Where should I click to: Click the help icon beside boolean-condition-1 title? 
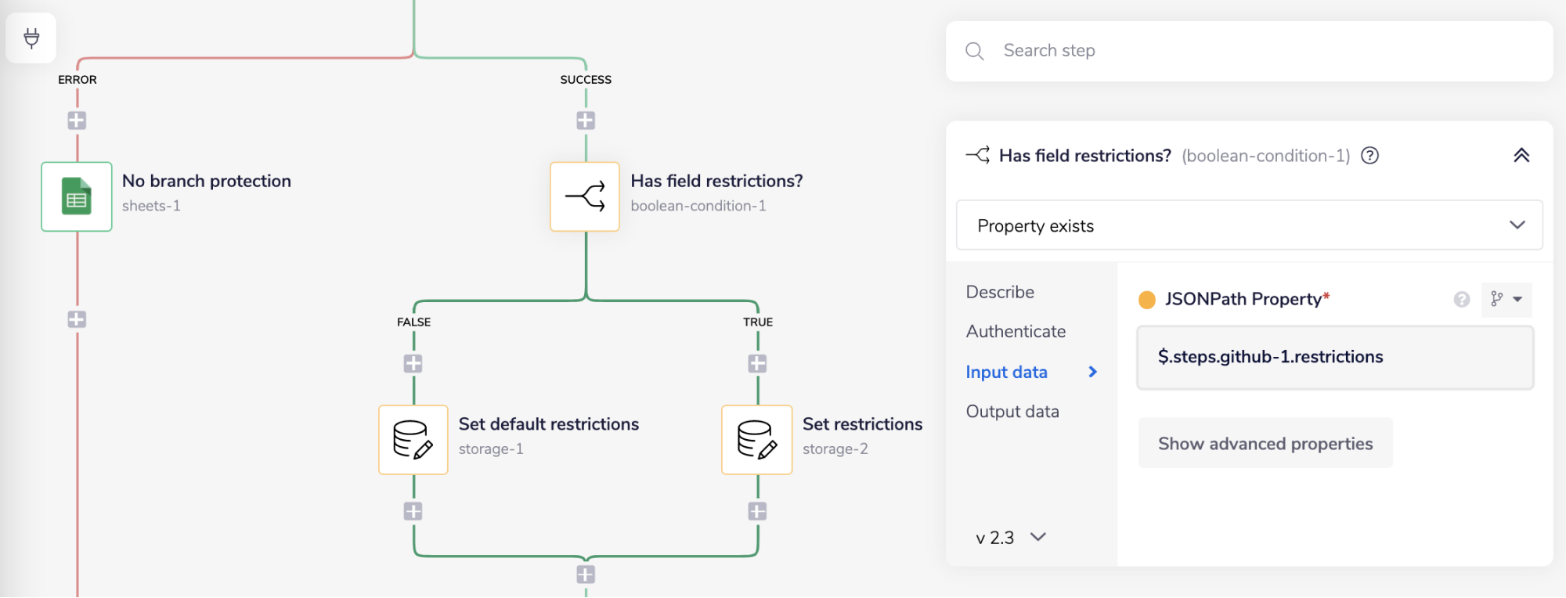click(1369, 156)
